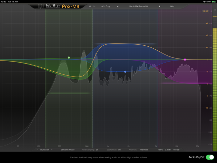Screen dimensions: 217x163
Task: Go to previous preset with left arrow
Action: [118, 6]
